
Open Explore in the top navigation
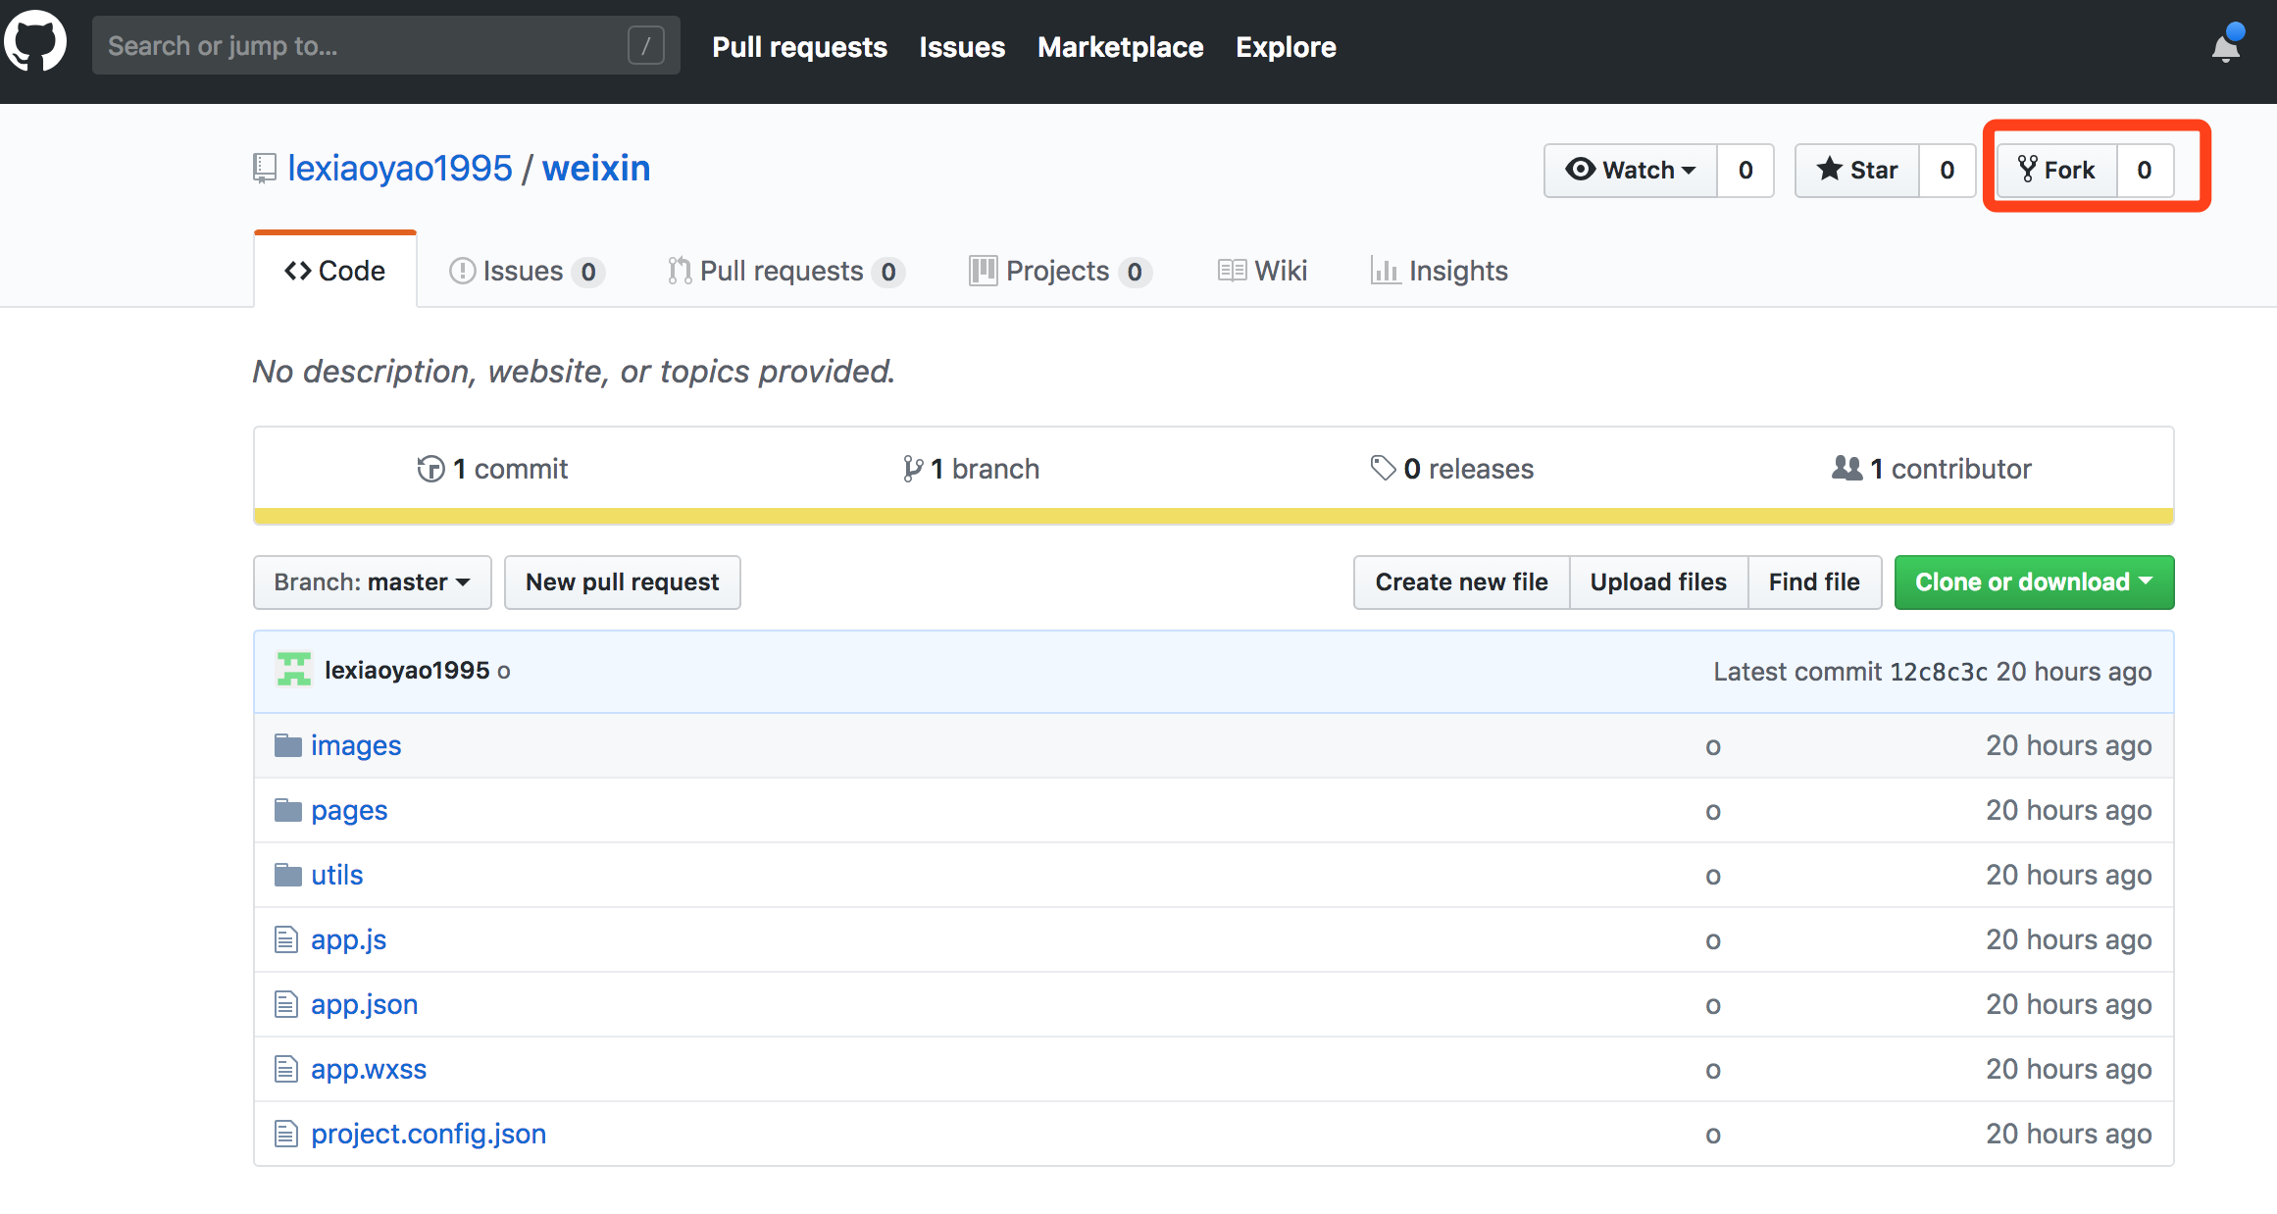(x=1286, y=47)
